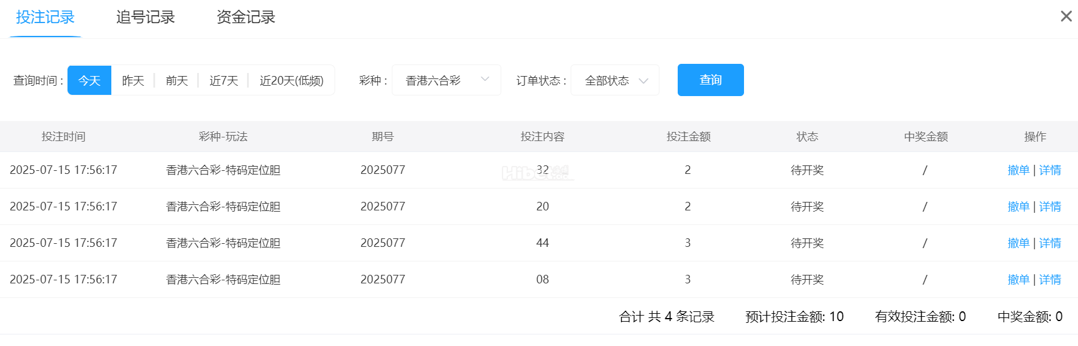The image size is (1078, 346).
Task: Select 今天 time filter
Action: pyautogui.click(x=89, y=80)
